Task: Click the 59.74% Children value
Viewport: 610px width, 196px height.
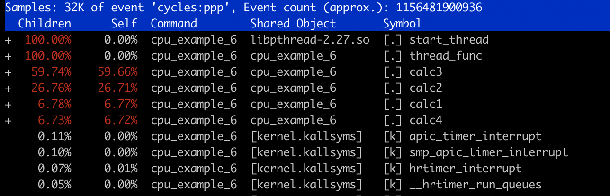Action: click(51, 72)
